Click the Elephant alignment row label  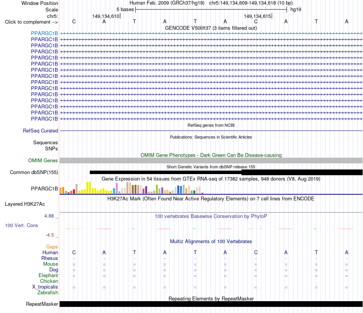pos(48,275)
